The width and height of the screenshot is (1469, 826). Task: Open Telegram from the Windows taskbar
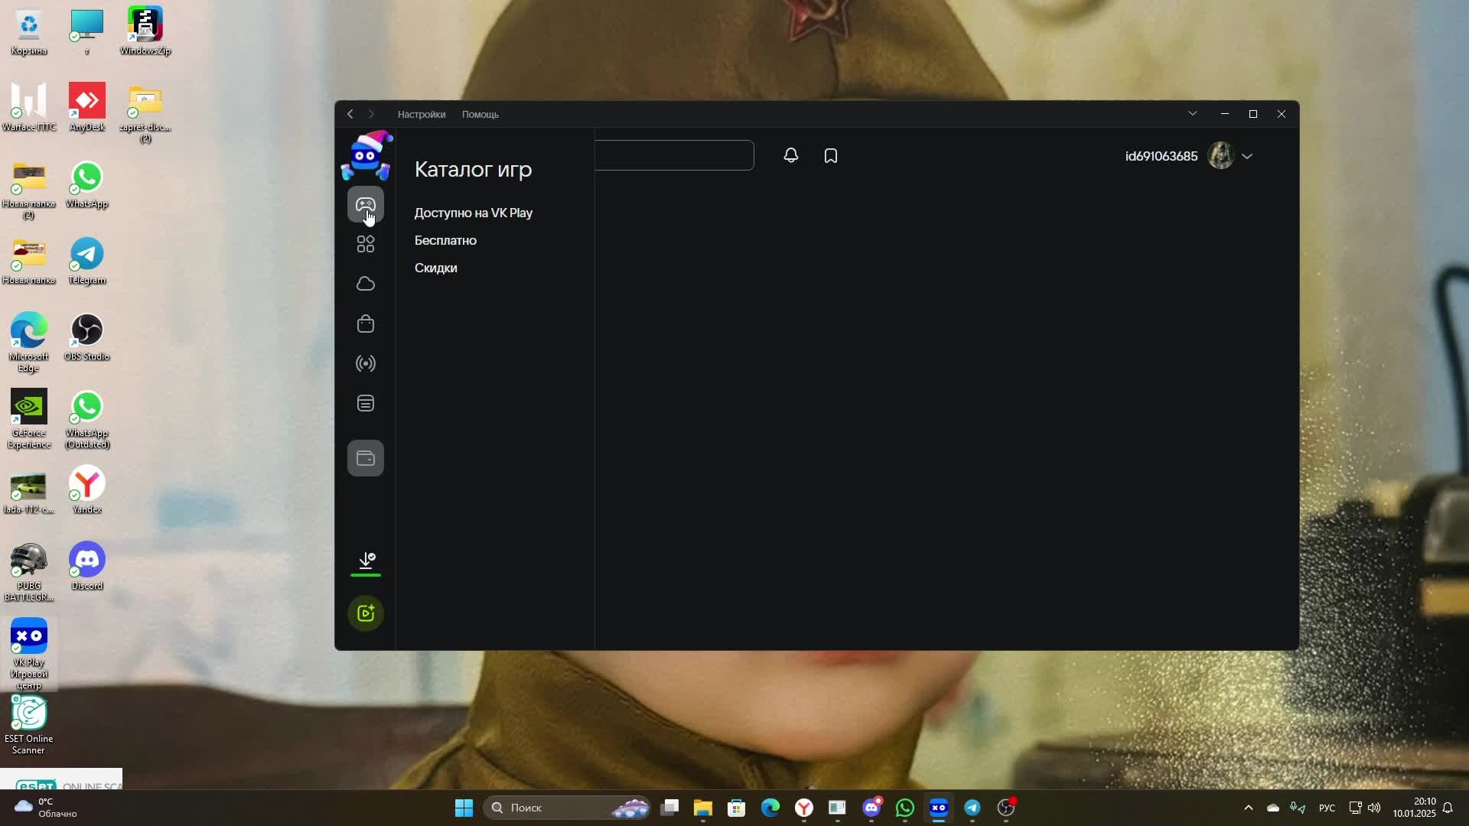pos(972,808)
